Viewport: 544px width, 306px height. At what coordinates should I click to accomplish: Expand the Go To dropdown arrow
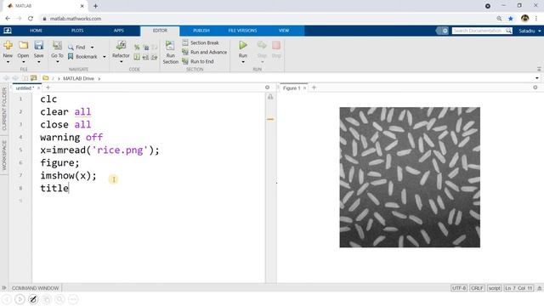click(x=57, y=62)
